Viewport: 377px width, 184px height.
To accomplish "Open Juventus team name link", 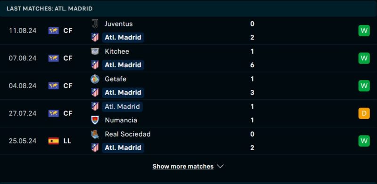I will [x=119, y=24].
